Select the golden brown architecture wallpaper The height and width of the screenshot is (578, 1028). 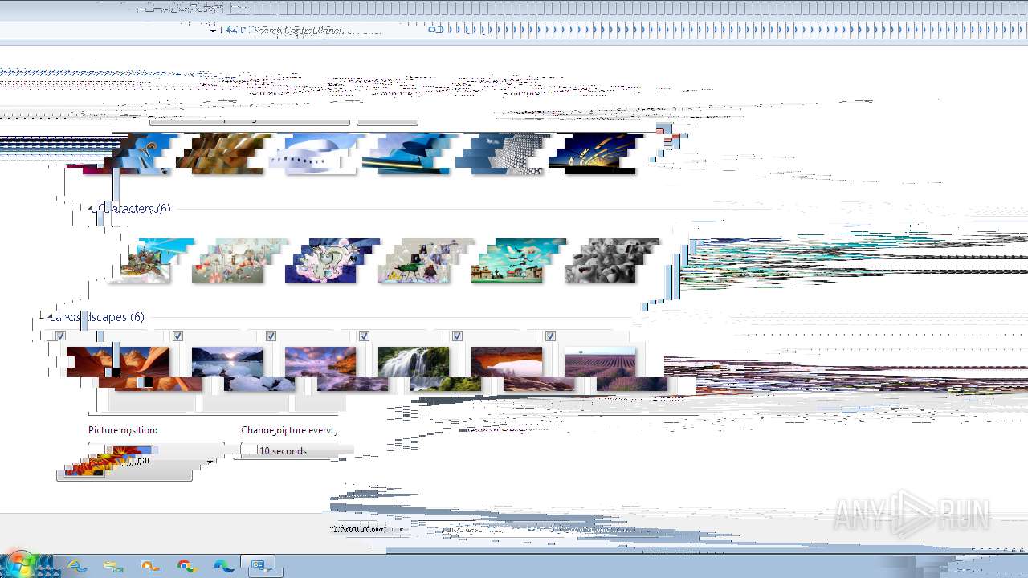click(222, 153)
